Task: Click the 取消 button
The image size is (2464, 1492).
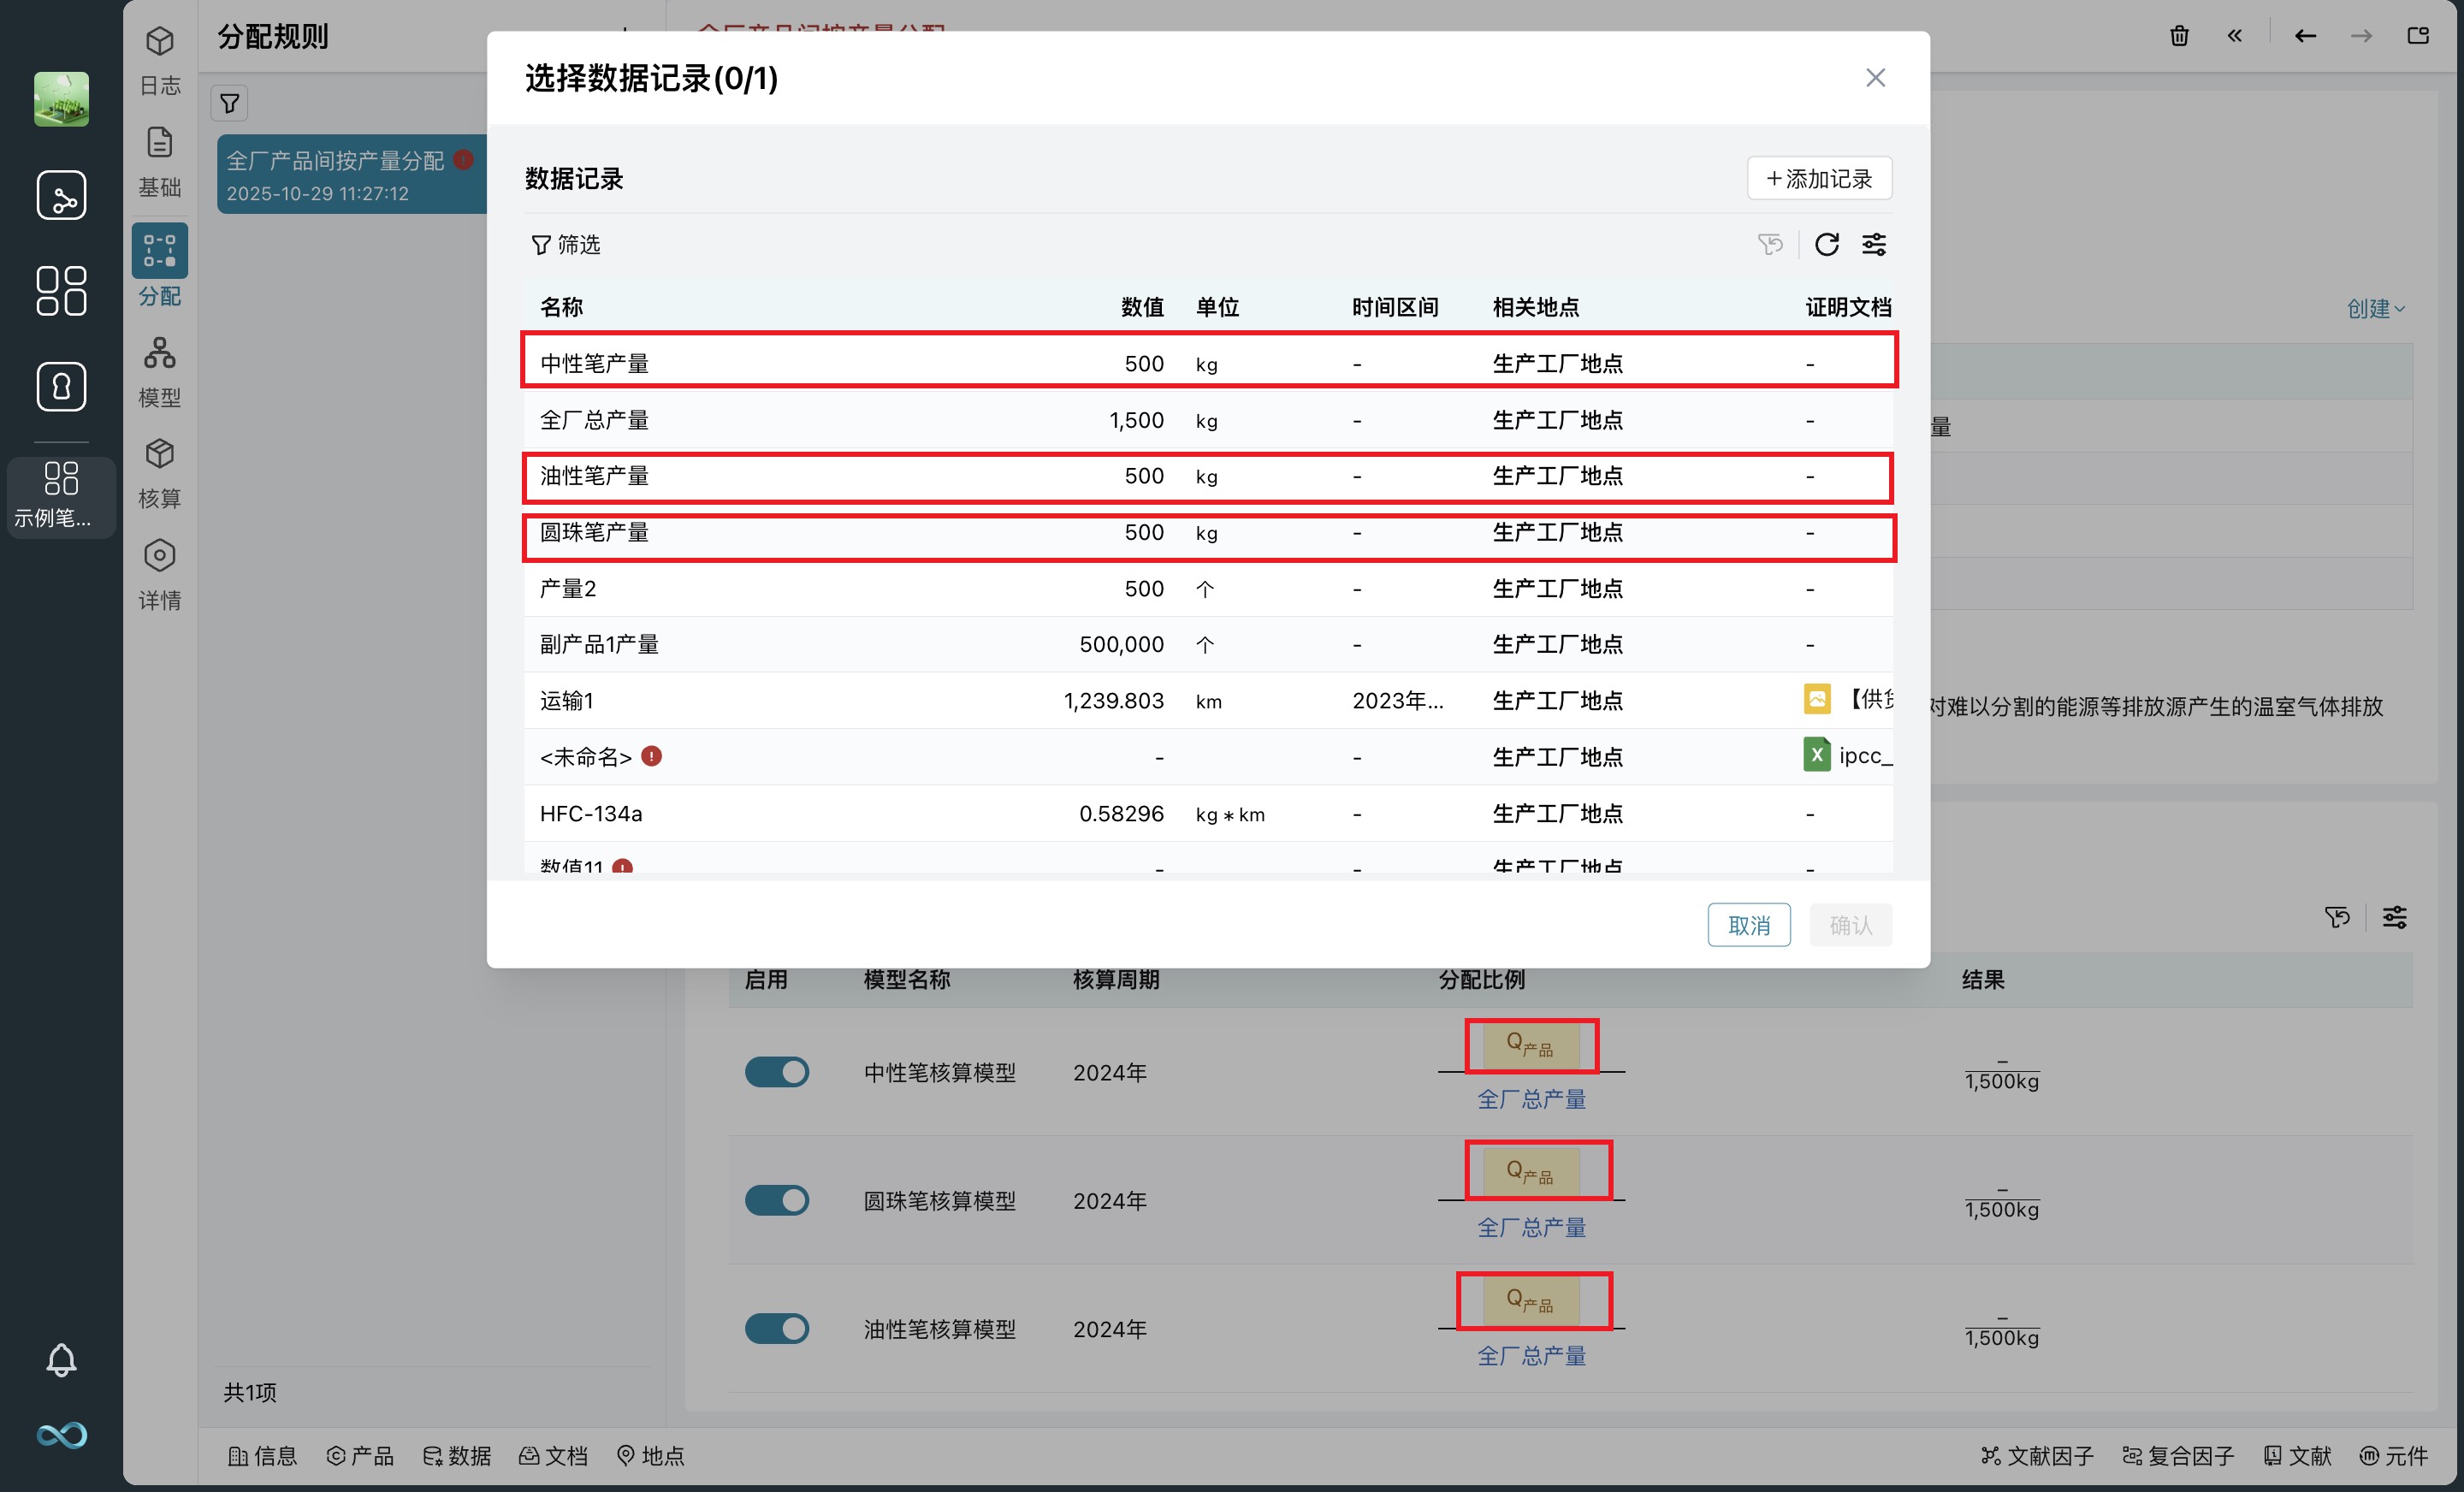Action: tap(1748, 925)
